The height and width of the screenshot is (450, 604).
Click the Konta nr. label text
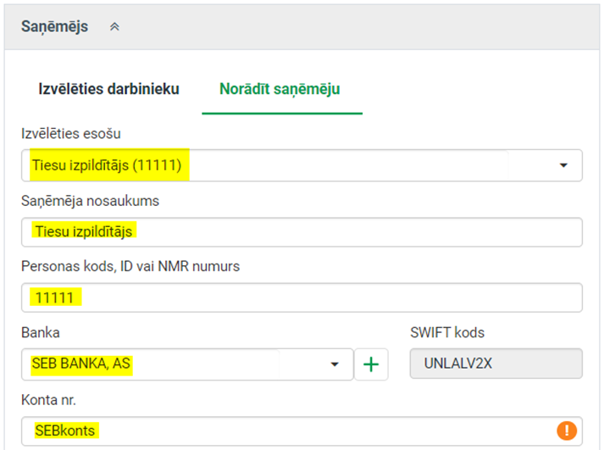(x=48, y=400)
